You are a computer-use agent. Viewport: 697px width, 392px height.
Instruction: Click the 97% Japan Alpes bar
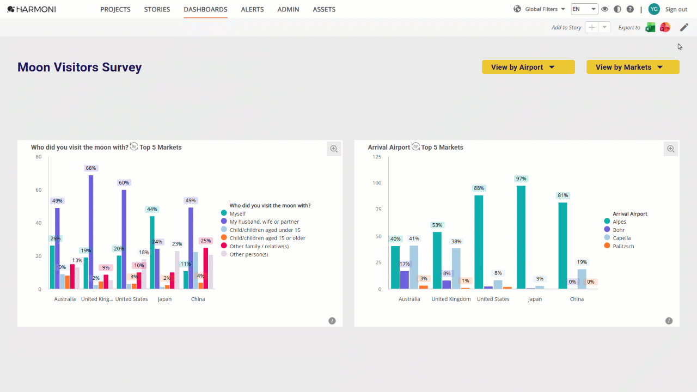pyautogui.click(x=521, y=237)
